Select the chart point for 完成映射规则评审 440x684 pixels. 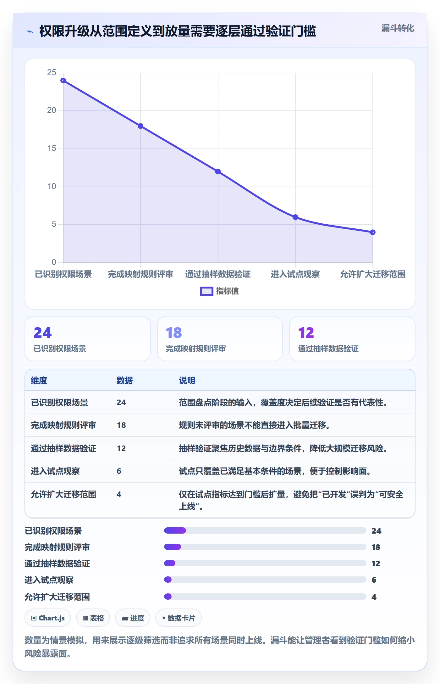click(x=140, y=126)
